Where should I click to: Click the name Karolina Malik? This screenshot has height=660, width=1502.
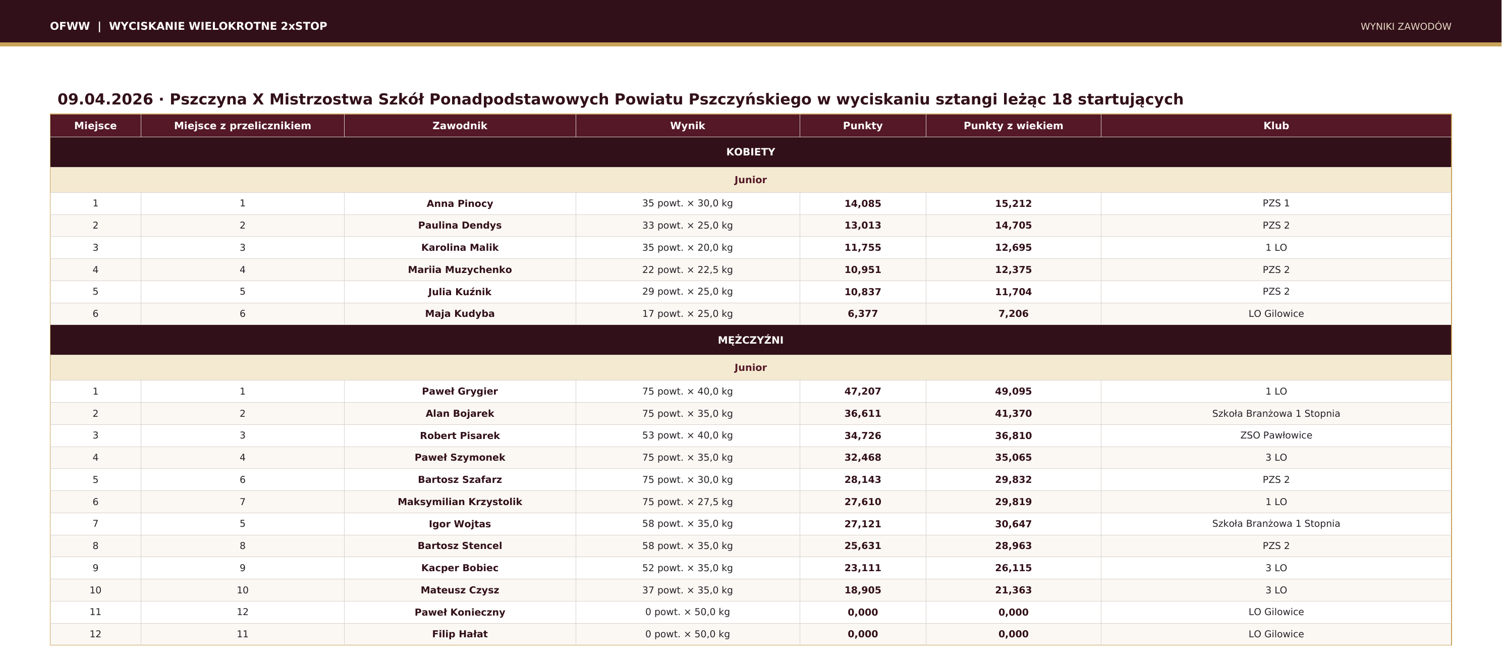460,248
